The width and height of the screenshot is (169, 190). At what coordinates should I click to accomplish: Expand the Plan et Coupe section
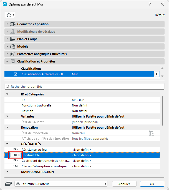coord(7,39)
